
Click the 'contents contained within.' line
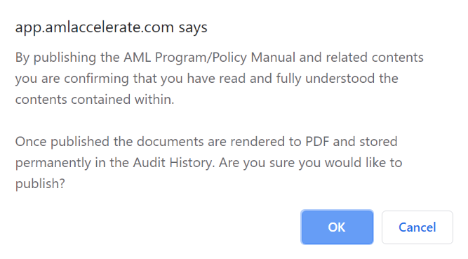tap(95, 99)
